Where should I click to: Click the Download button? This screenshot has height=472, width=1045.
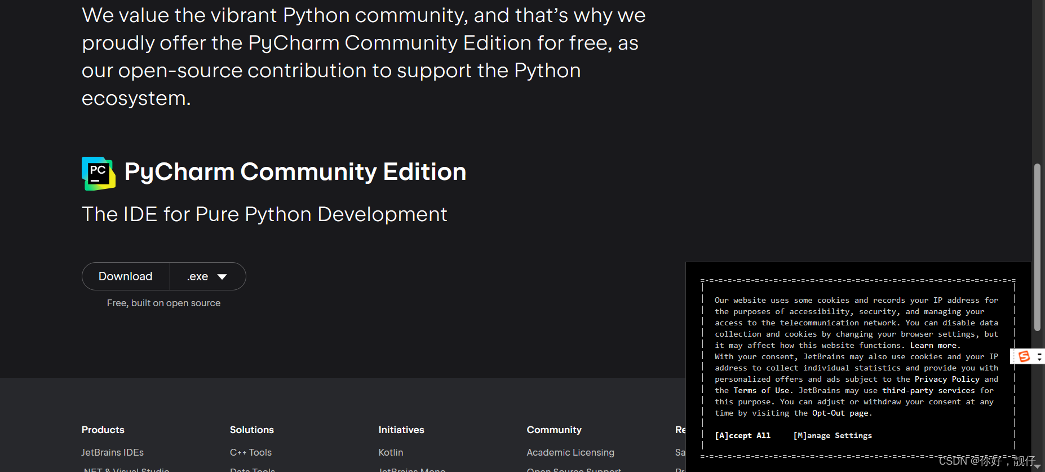(126, 276)
